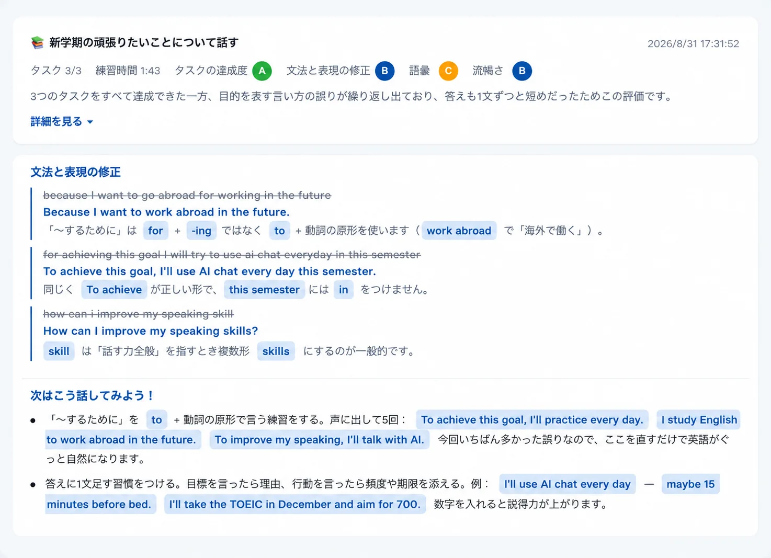Click the green A grade badge
771x558 pixels.
coord(262,71)
